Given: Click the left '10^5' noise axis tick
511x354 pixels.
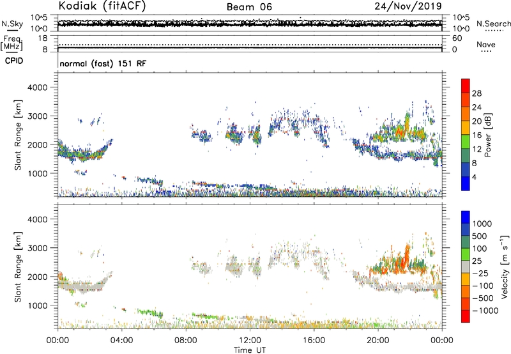Looking at the screenshot, I should point(39,17).
